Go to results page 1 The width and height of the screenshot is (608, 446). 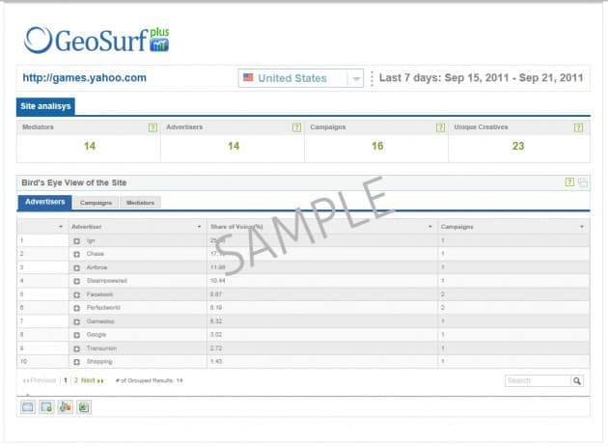66,380
